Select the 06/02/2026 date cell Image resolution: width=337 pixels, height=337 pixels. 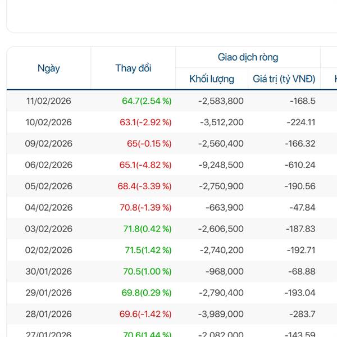[49, 165]
